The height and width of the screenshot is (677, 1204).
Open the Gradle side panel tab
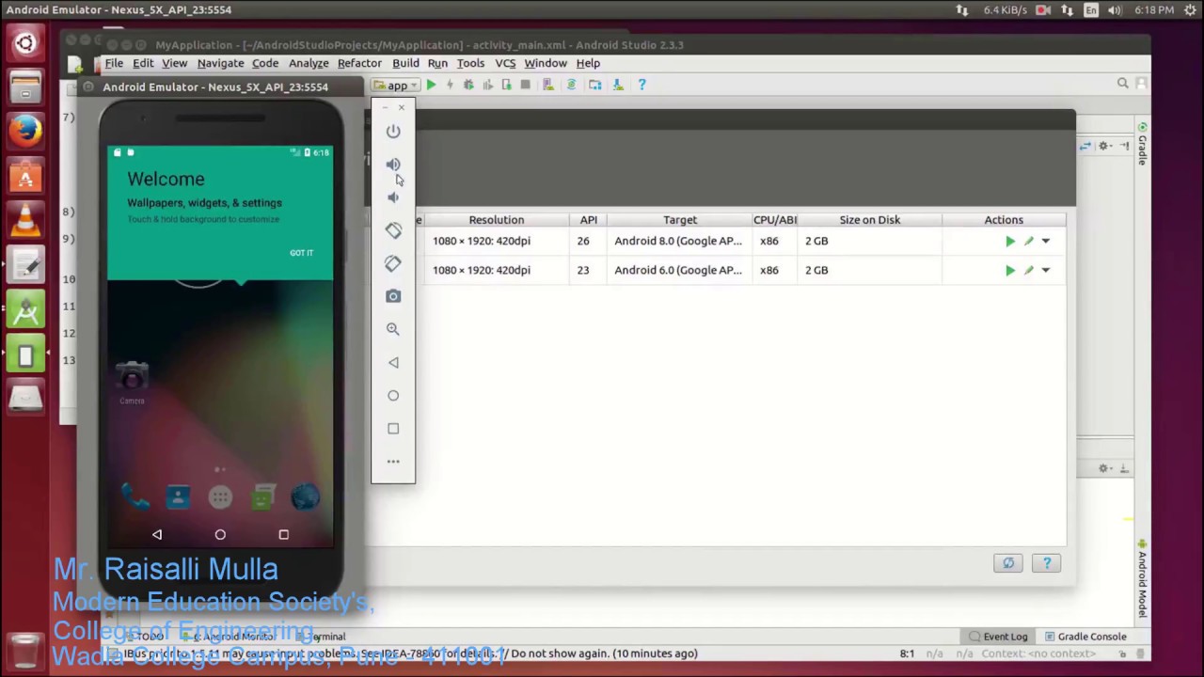tap(1142, 144)
